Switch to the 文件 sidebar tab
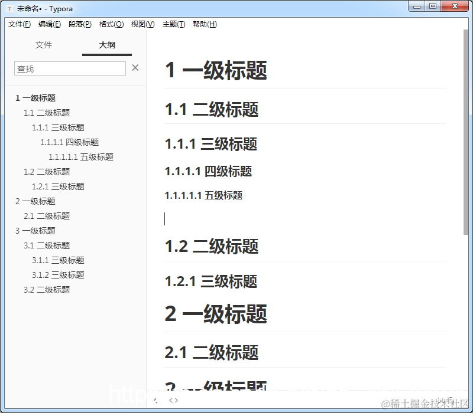The width and height of the screenshot is (473, 413). tap(44, 45)
